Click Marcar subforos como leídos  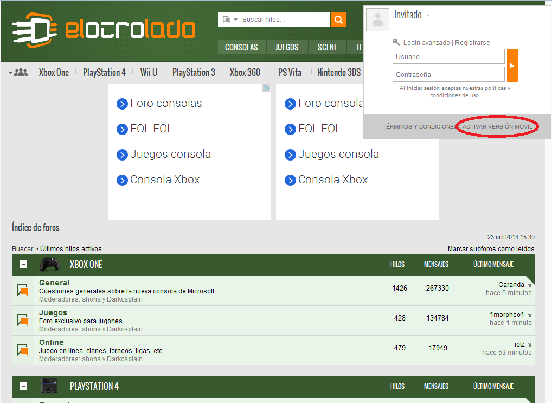coord(491,249)
